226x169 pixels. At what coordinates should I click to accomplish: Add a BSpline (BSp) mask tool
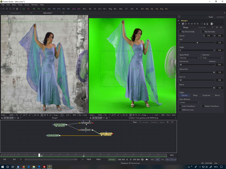pyautogui.click(x=147, y=9)
